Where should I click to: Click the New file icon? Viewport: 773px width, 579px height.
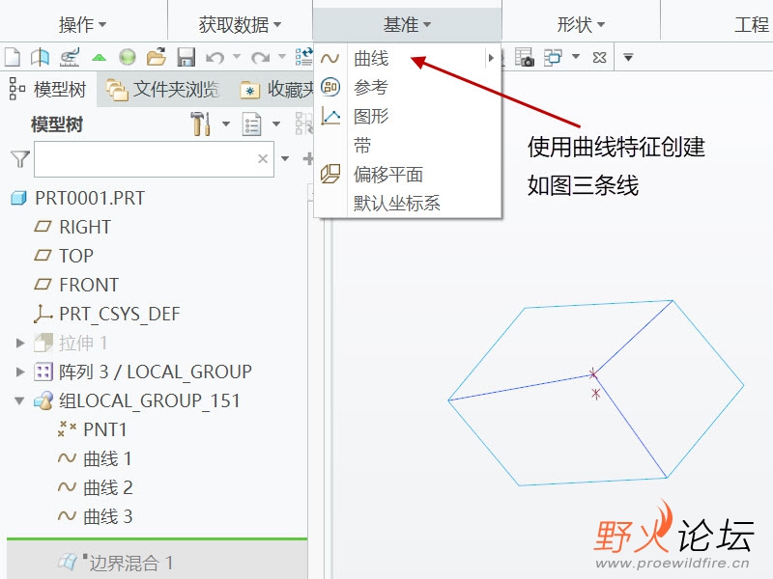pos(13,57)
